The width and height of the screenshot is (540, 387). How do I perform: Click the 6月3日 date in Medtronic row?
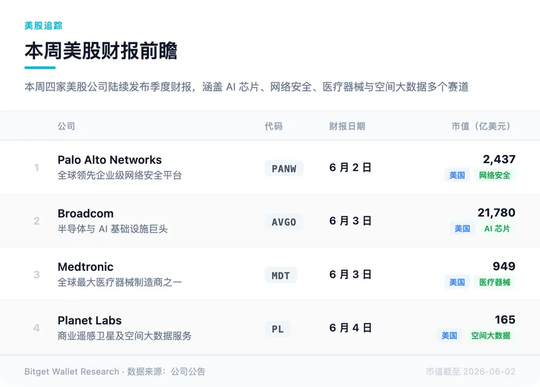tap(350, 274)
